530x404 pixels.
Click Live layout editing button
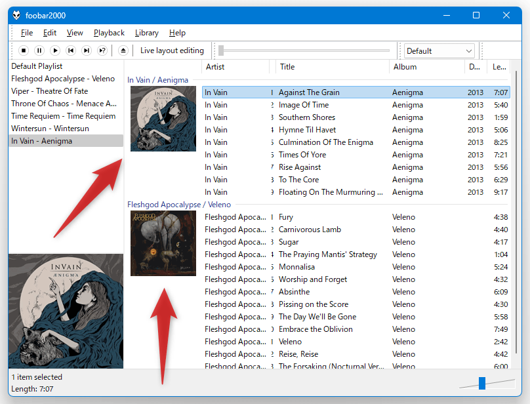172,51
